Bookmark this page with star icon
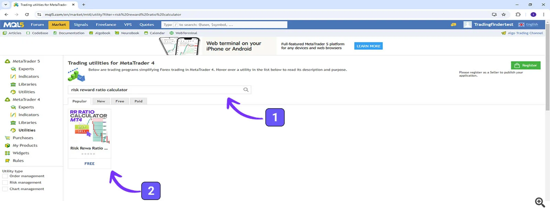This screenshot has width=550, height=212. pyautogui.click(x=504, y=14)
